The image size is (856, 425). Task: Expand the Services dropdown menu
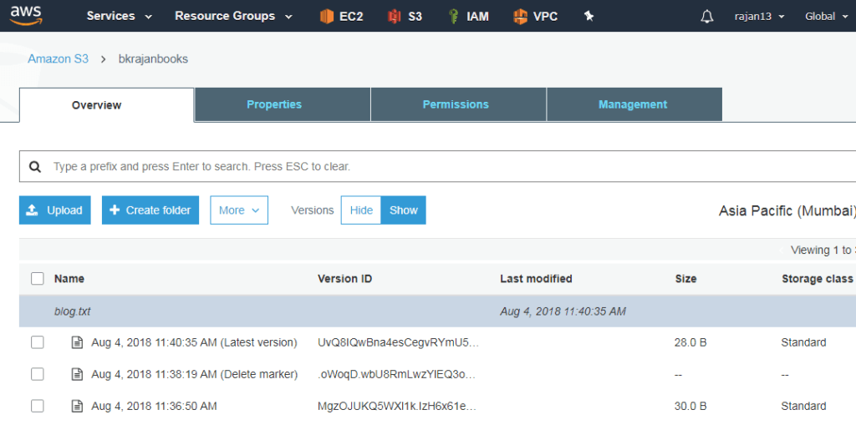pos(120,16)
